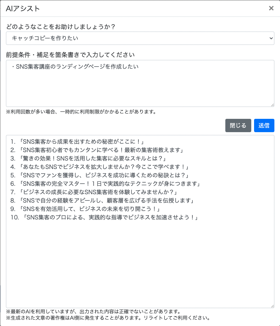
Task: Click resize handle of the 前提条件 text area
Action: click(x=272, y=105)
